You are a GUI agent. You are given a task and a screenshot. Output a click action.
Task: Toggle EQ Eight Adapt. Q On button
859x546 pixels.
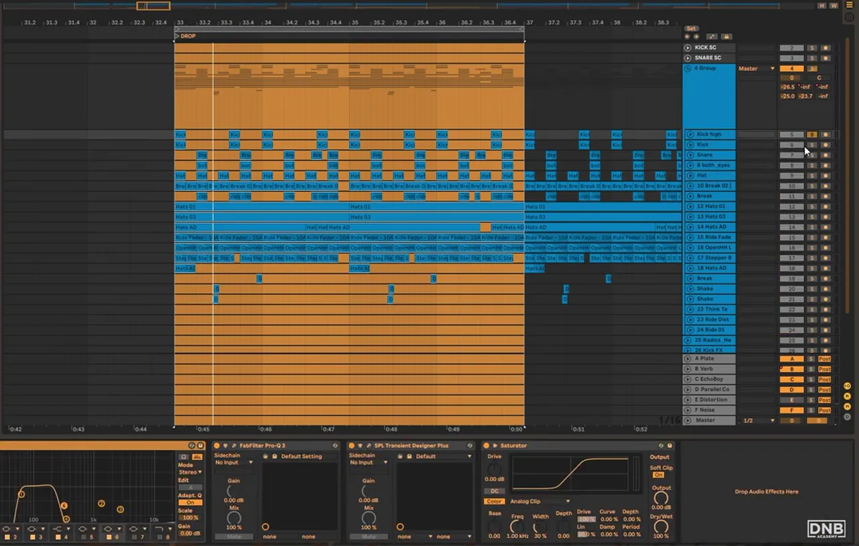pyautogui.click(x=190, y=502)
